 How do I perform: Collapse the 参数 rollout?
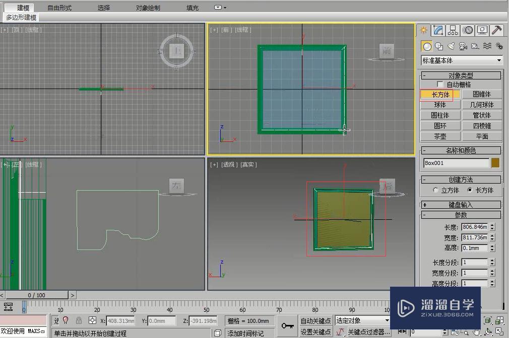pos(461,215)
